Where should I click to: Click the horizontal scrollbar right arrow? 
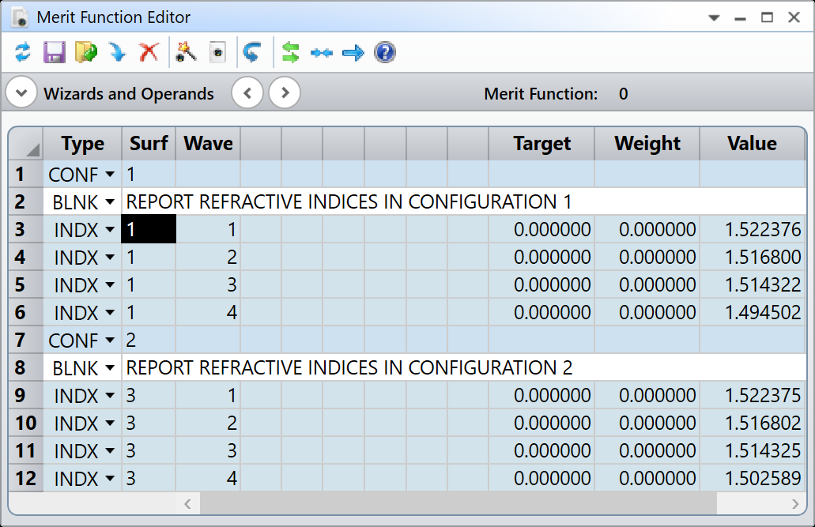[795, 503]
